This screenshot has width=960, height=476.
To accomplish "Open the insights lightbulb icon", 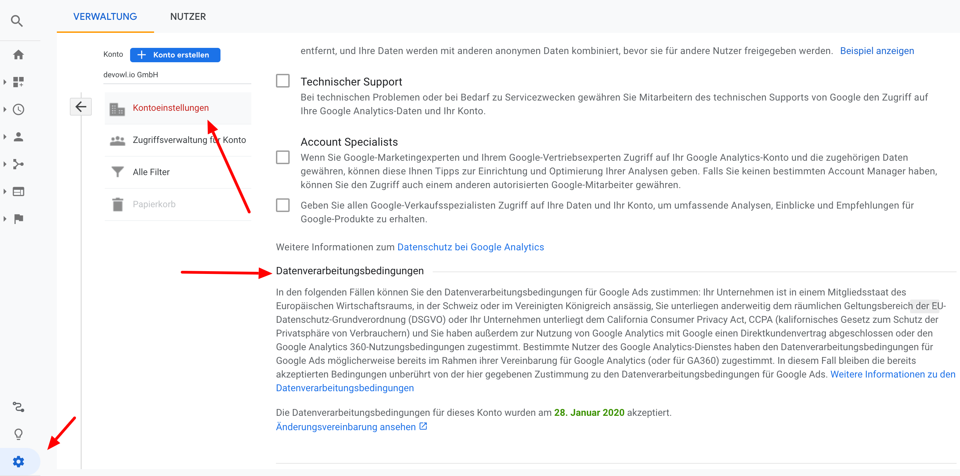I will click(x=18, y=434).
